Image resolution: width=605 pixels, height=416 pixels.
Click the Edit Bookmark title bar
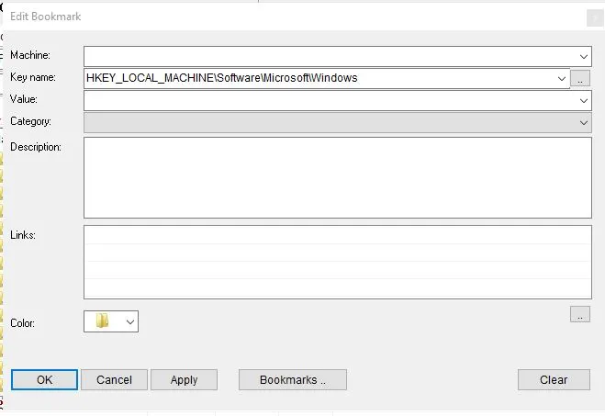point(275,17)
